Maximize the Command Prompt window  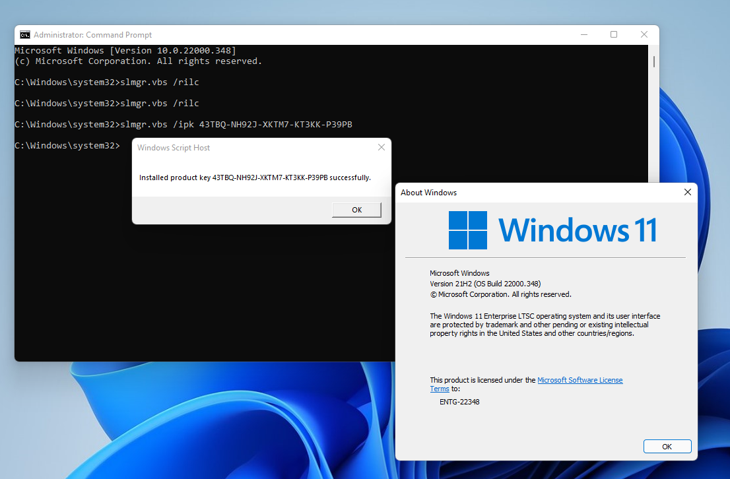pos(614,35)
